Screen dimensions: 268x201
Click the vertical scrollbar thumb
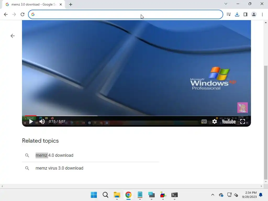tap(266, 122)
